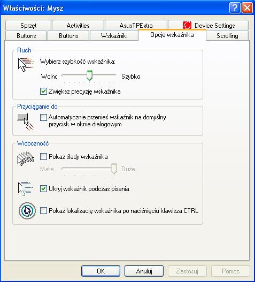Uncheck Ukryj wskaźnik podczas pisania
Viewport: 255px width, 282px height.
43,189
